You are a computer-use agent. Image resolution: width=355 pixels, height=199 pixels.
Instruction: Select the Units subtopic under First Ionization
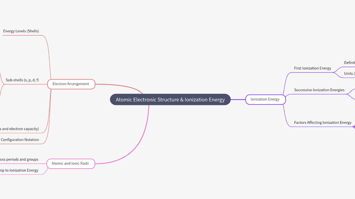pos(349,74)
